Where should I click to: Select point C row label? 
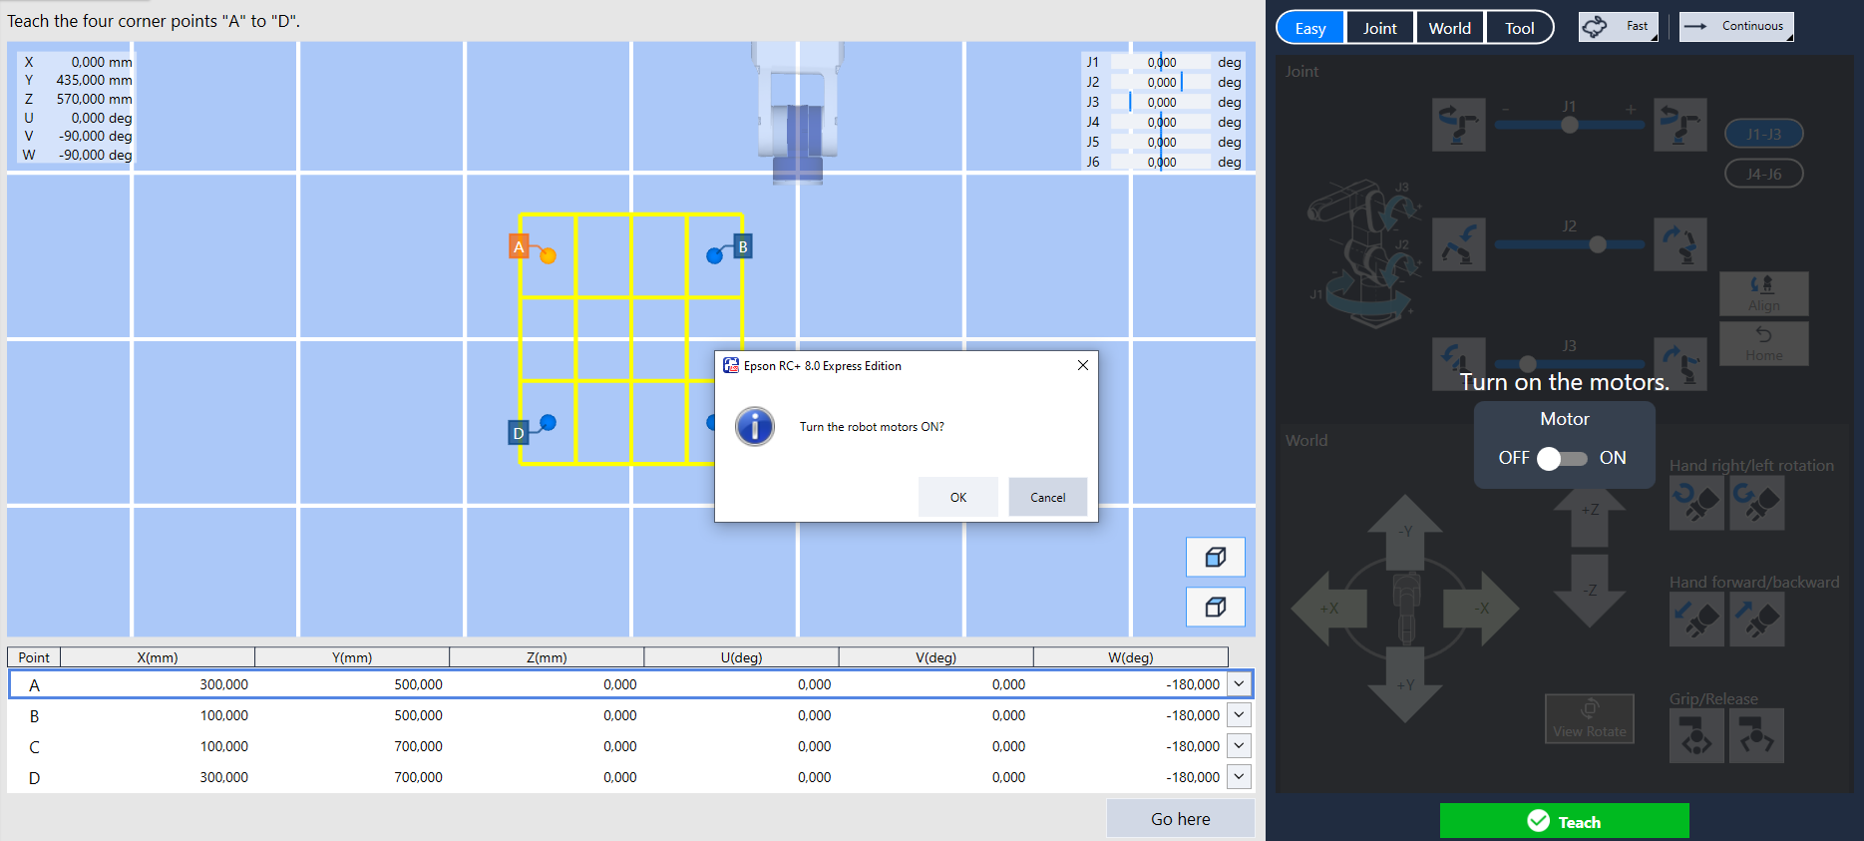pyautogui.click(x=34, y=747)
